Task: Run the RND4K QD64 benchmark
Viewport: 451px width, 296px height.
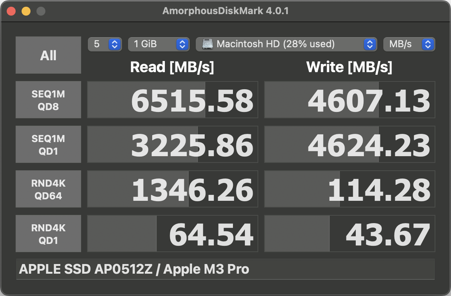Action: [48, 189]
